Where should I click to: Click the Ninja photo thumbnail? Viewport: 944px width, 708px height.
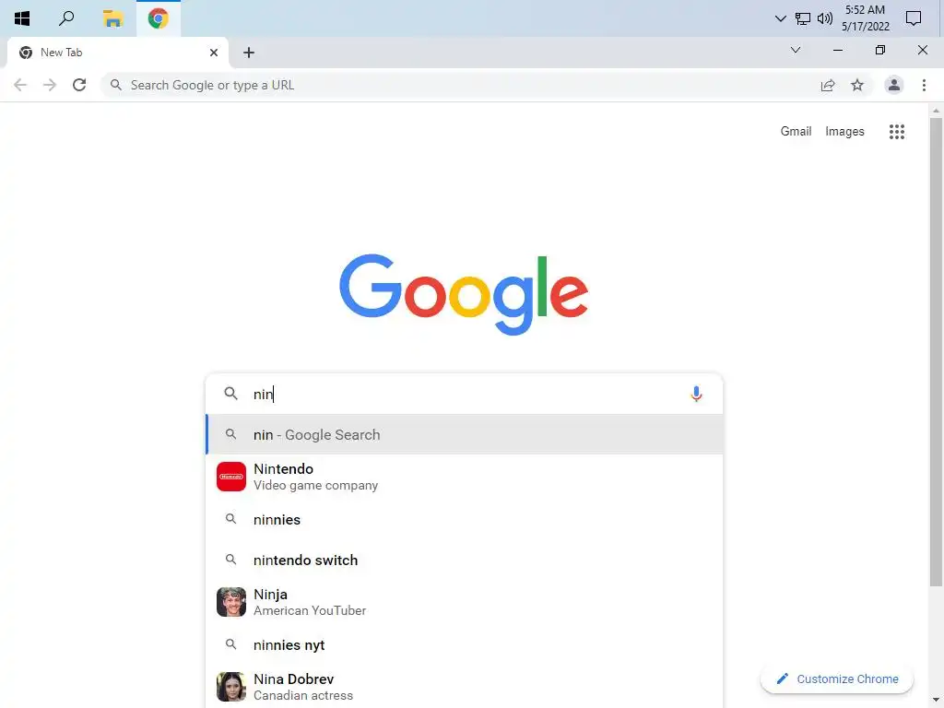pos(231,602)
